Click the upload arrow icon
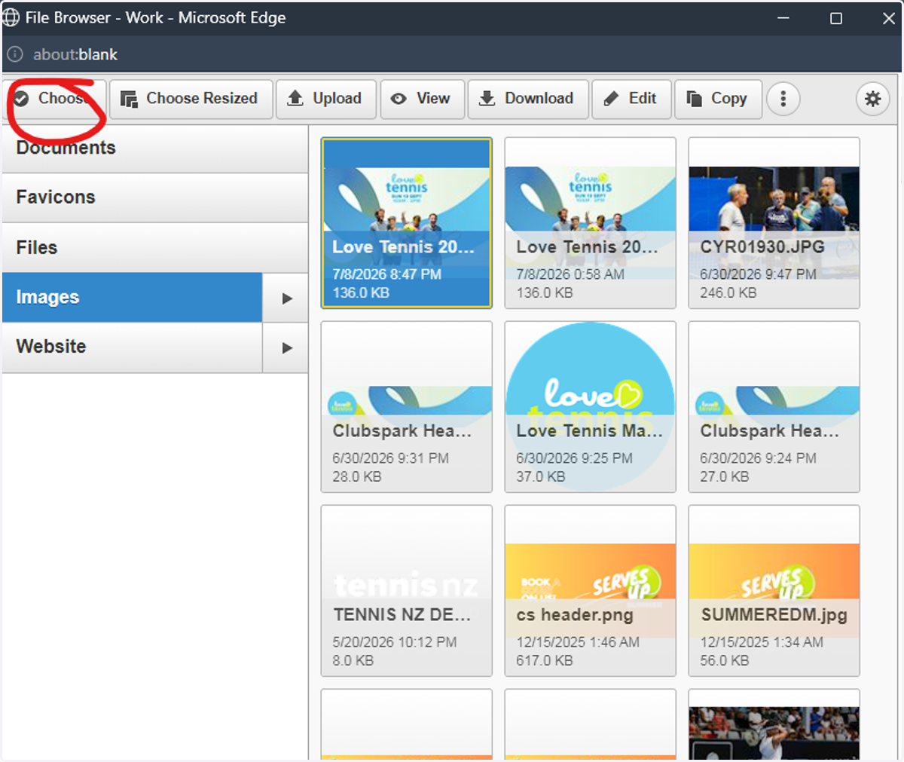The image size is (904, 762). (x=295, y=98)
